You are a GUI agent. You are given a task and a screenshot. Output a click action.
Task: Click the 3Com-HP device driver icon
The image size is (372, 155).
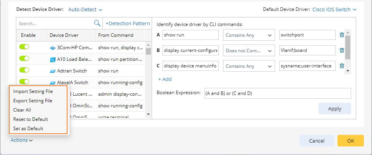(x=53, y=48)
